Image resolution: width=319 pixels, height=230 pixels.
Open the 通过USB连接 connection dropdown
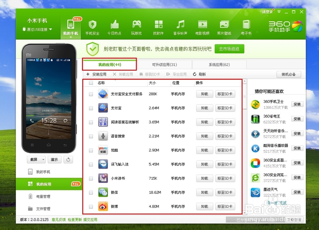pos(37,29)
